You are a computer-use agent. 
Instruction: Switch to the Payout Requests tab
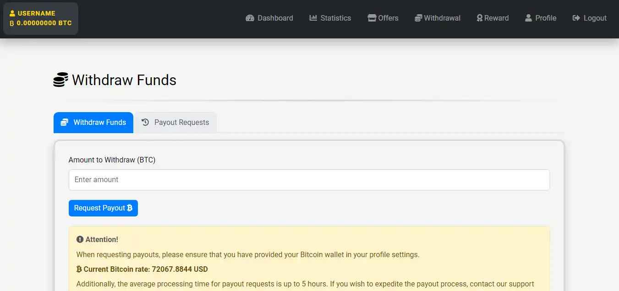pyautogui.click(x=175, y=123)
